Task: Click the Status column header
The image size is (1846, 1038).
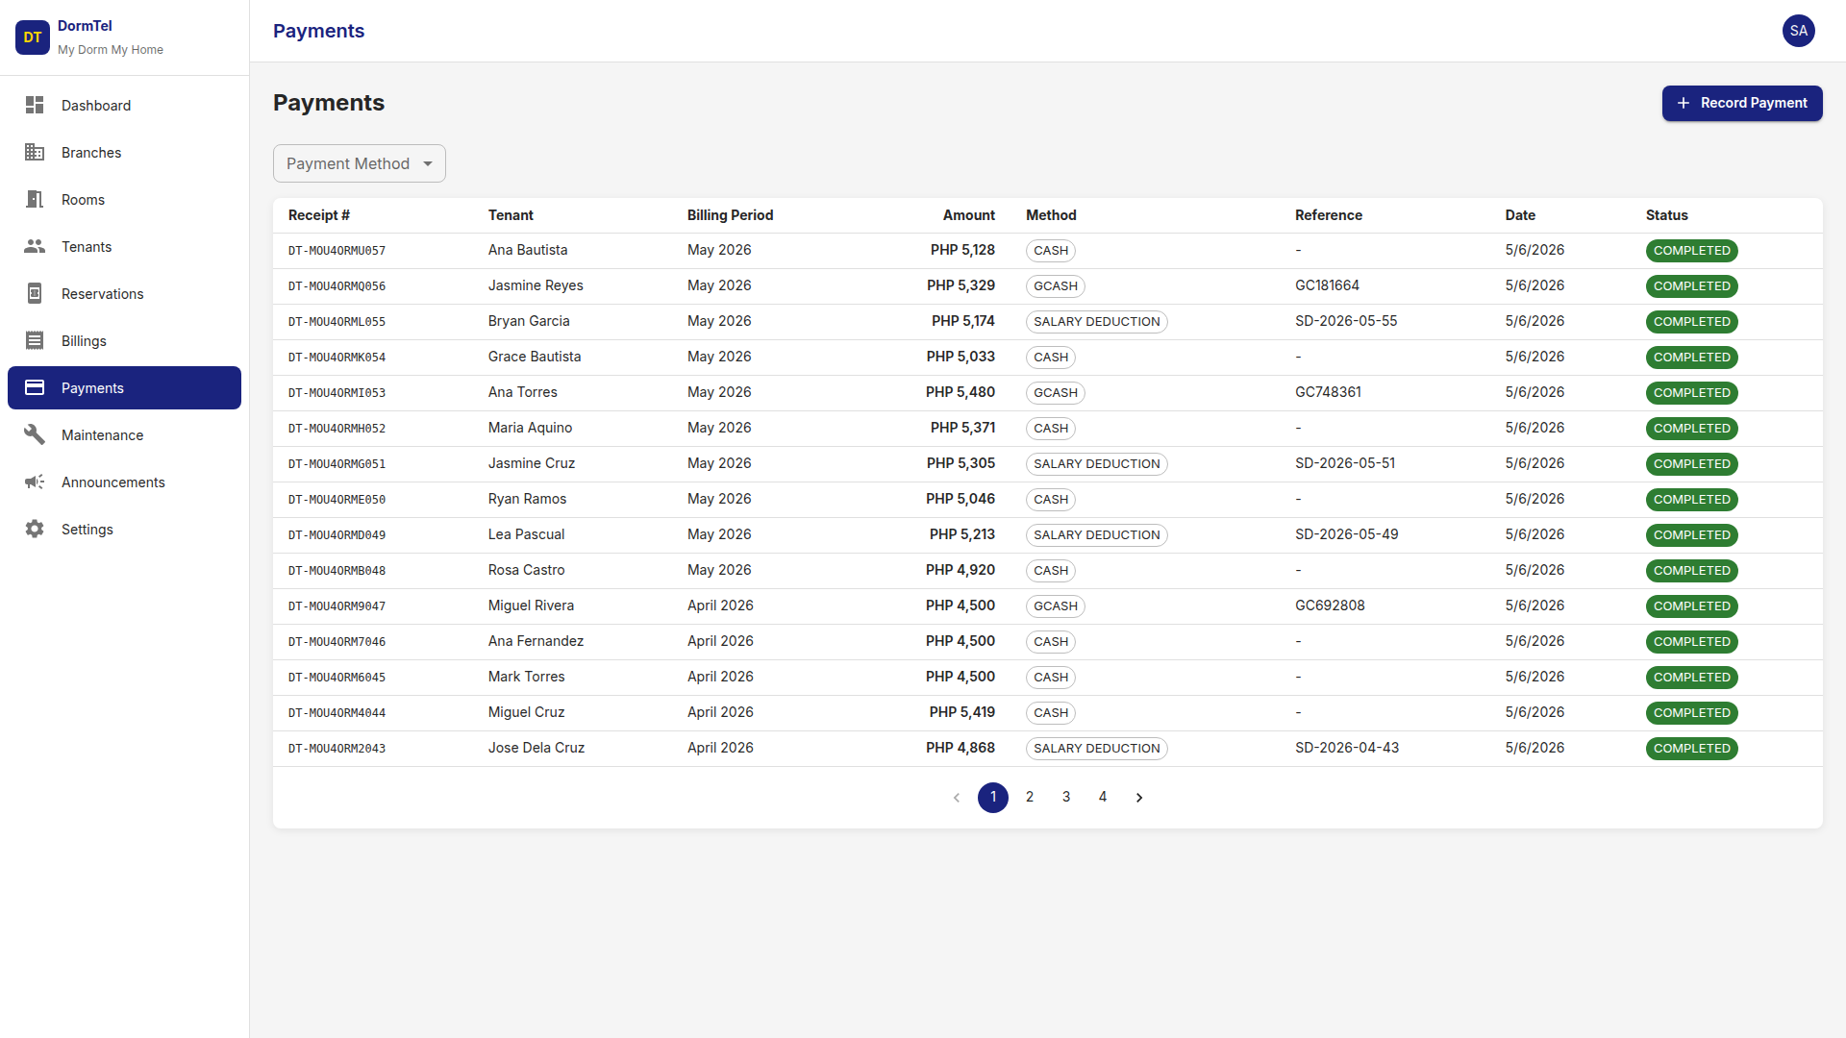Action: point(1666,215)
